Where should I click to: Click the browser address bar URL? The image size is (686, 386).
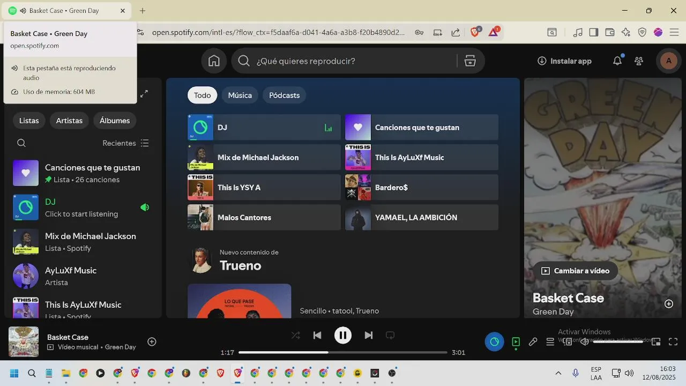click(x=279, y=32)
